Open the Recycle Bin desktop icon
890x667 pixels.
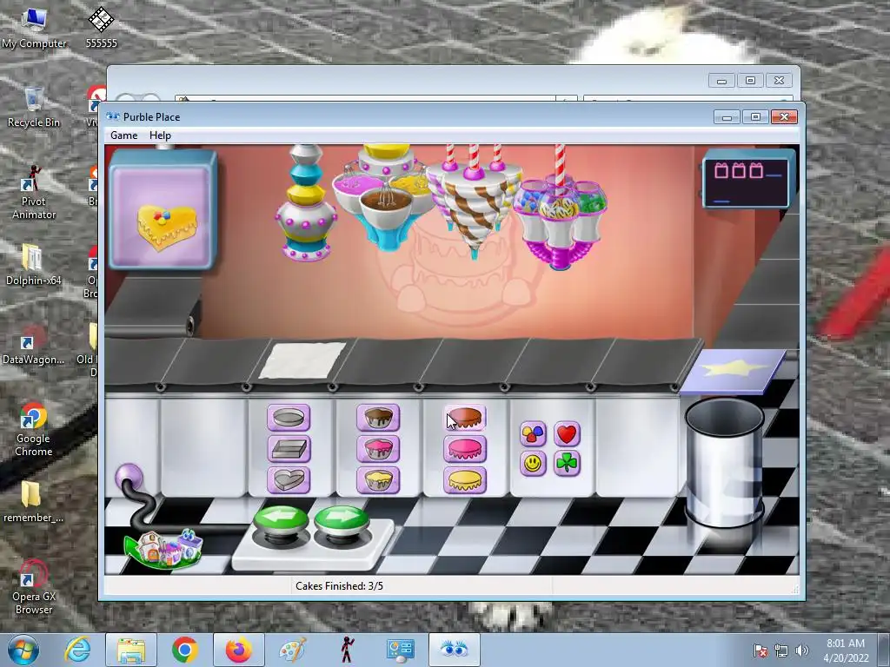34,107
